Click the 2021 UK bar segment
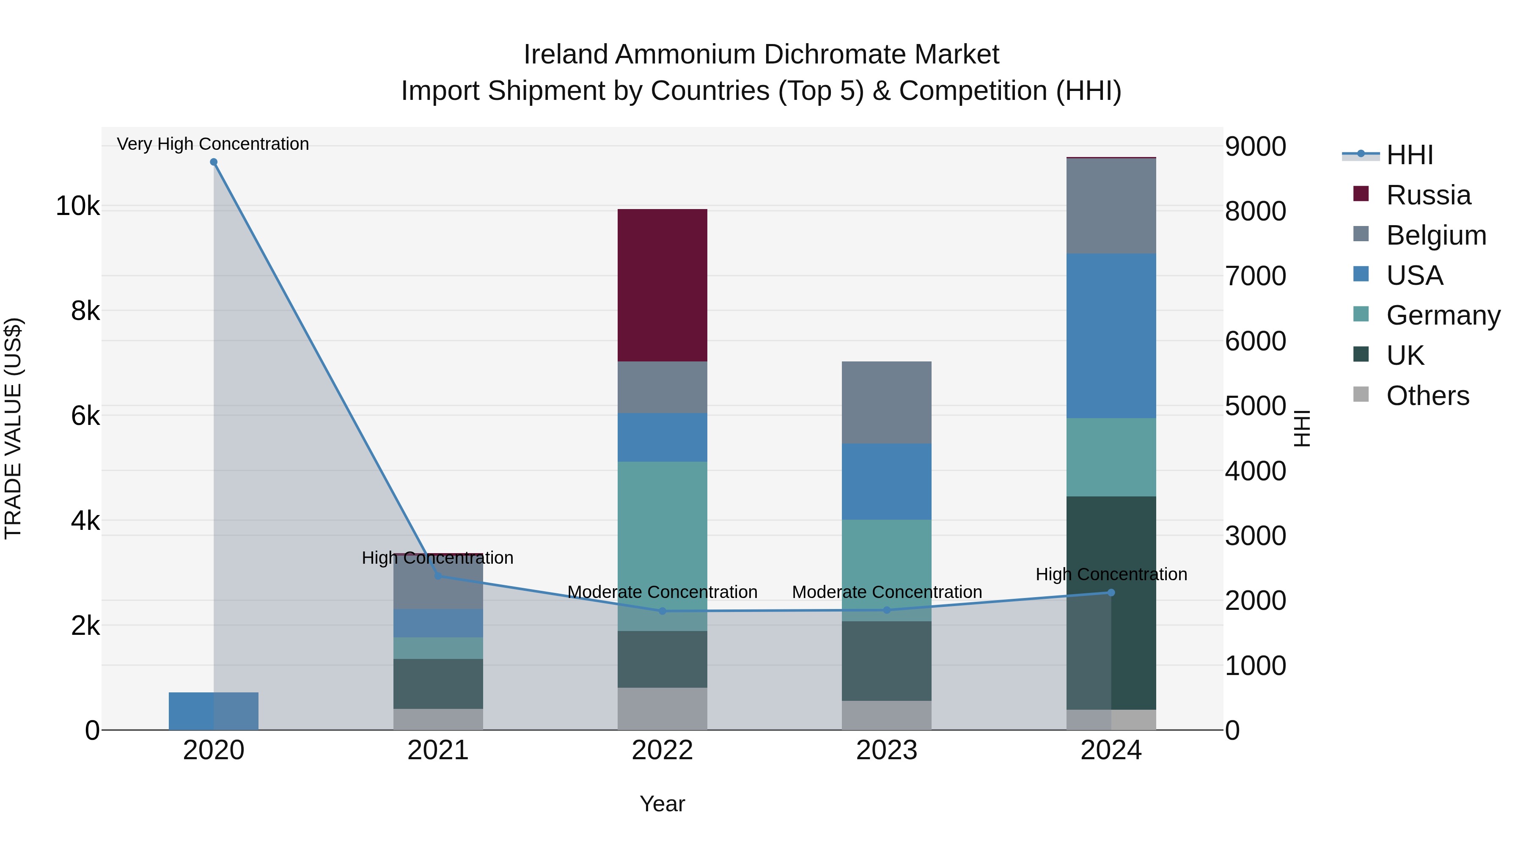 tap(438, 684)
